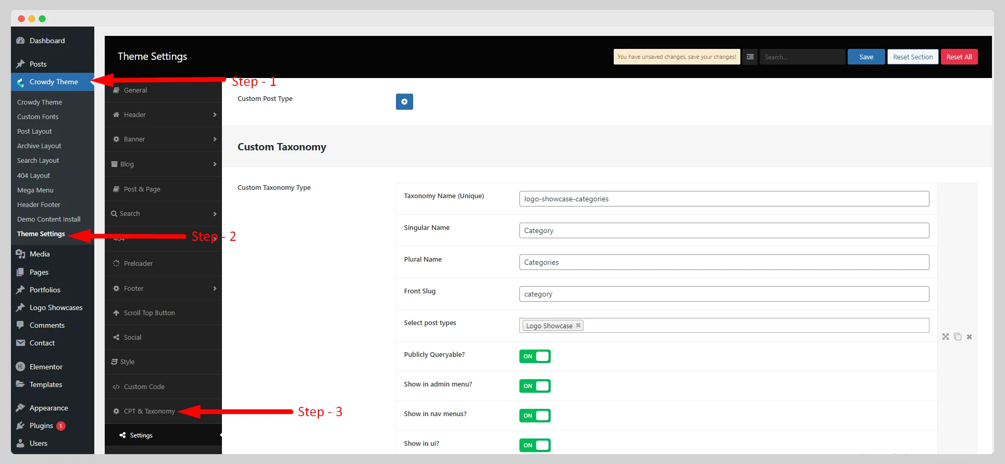
Task: Click the plugins update count badge
Action: coord(61,426)
